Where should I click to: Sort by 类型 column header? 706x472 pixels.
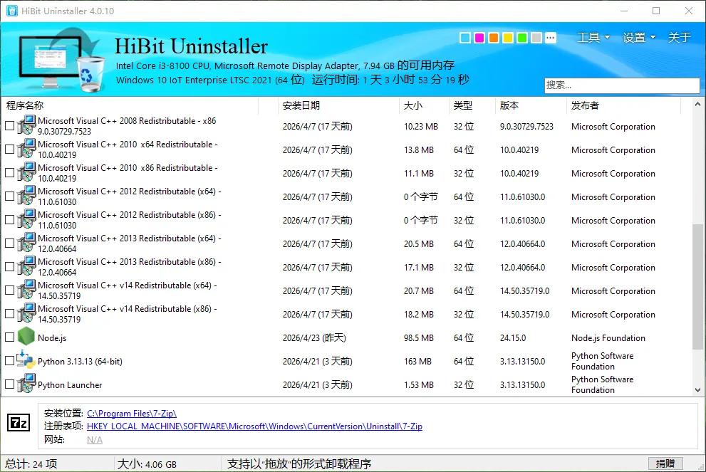coord(472,105)
